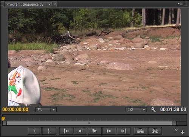Open the Fit zoom level dropdown
This screenshot has width=189, height=137.
click(x=46, y=110)
